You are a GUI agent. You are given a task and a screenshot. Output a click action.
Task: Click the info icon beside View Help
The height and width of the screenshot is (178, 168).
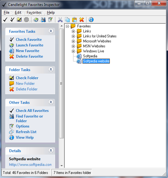coord(12,137)
